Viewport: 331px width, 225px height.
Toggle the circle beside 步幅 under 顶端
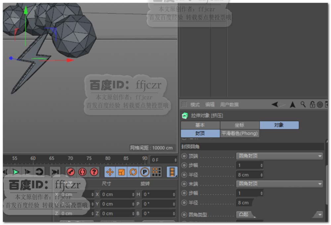184,165
